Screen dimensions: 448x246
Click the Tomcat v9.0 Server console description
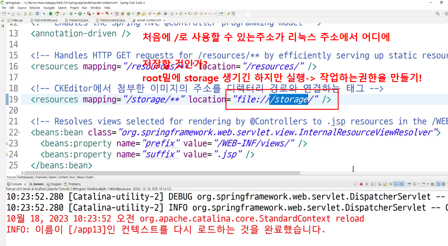pyautogui.click(x=88, y=189)
